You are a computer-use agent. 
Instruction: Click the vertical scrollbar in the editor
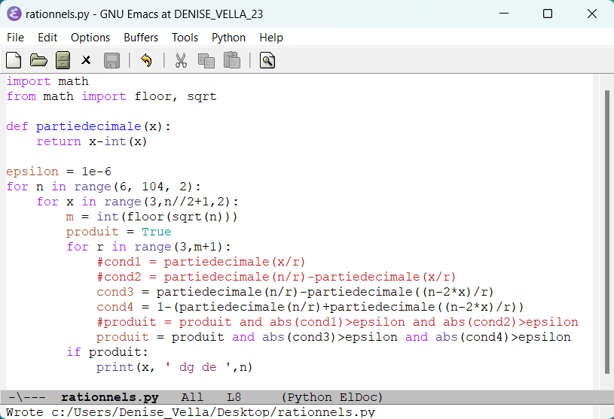tap(607, 226)
